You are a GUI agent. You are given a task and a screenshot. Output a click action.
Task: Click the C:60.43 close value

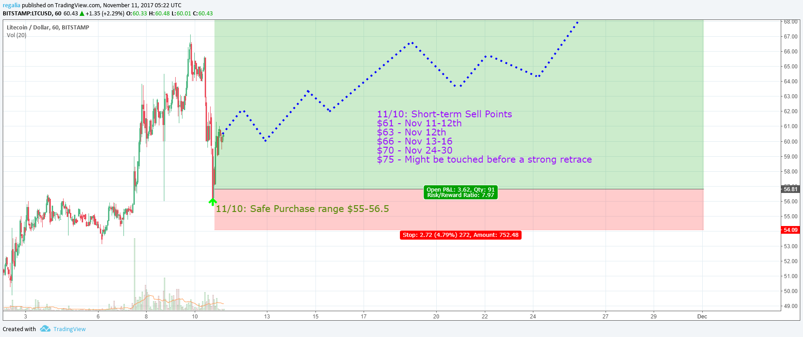click(x=203, y=14)
